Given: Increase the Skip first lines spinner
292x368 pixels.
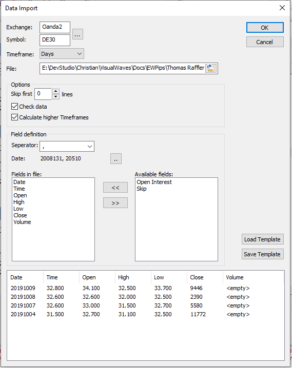Looking at the screenshot, I should click(x=55, y=91).
